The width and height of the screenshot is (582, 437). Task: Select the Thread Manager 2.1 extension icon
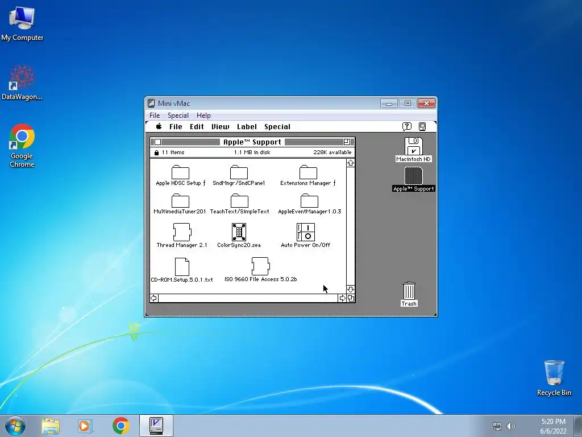(x=182, y=232)
